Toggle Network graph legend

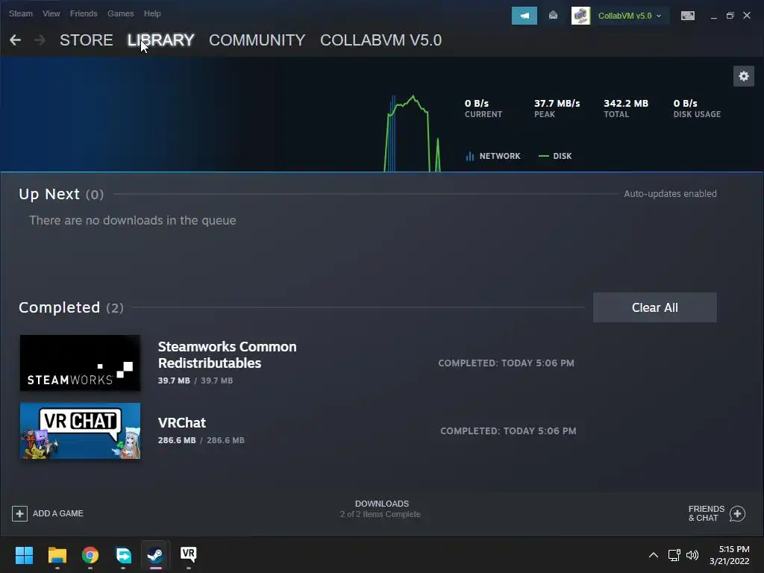(x=493, y=156)
